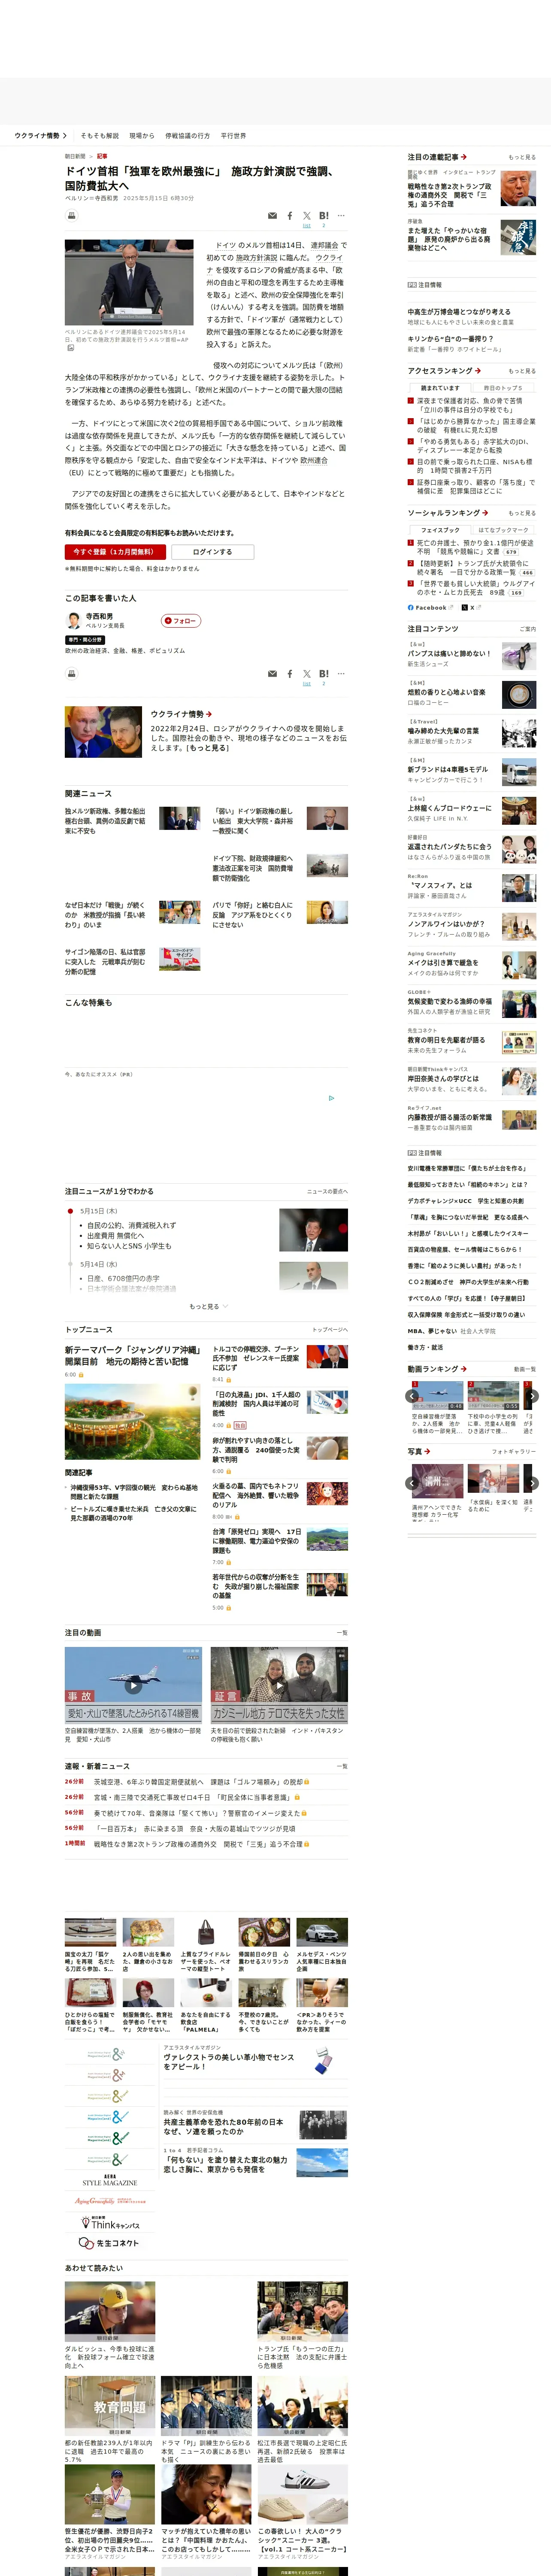Follow author 寺西和男 with フォロー button
The height and width of the screenshot is (2576, 551).
click(181, 620)
